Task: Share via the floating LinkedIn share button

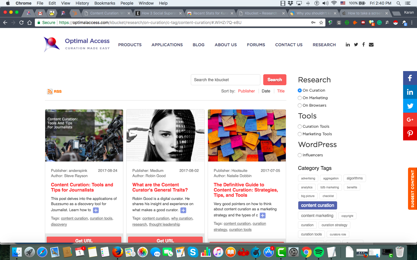Action: click(x=410, y=92)
